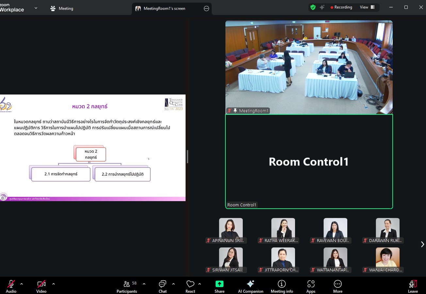Leave the meeting

[413, 286]
